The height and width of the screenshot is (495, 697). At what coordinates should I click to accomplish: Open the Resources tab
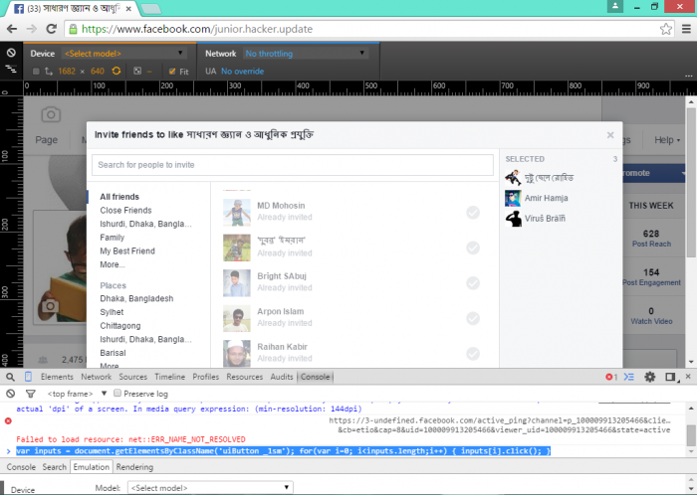click(245, 377)
